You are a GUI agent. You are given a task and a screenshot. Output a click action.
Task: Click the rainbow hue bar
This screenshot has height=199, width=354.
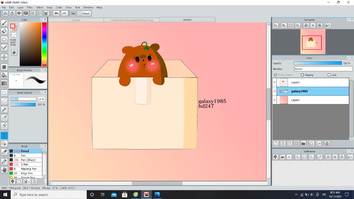44,44
